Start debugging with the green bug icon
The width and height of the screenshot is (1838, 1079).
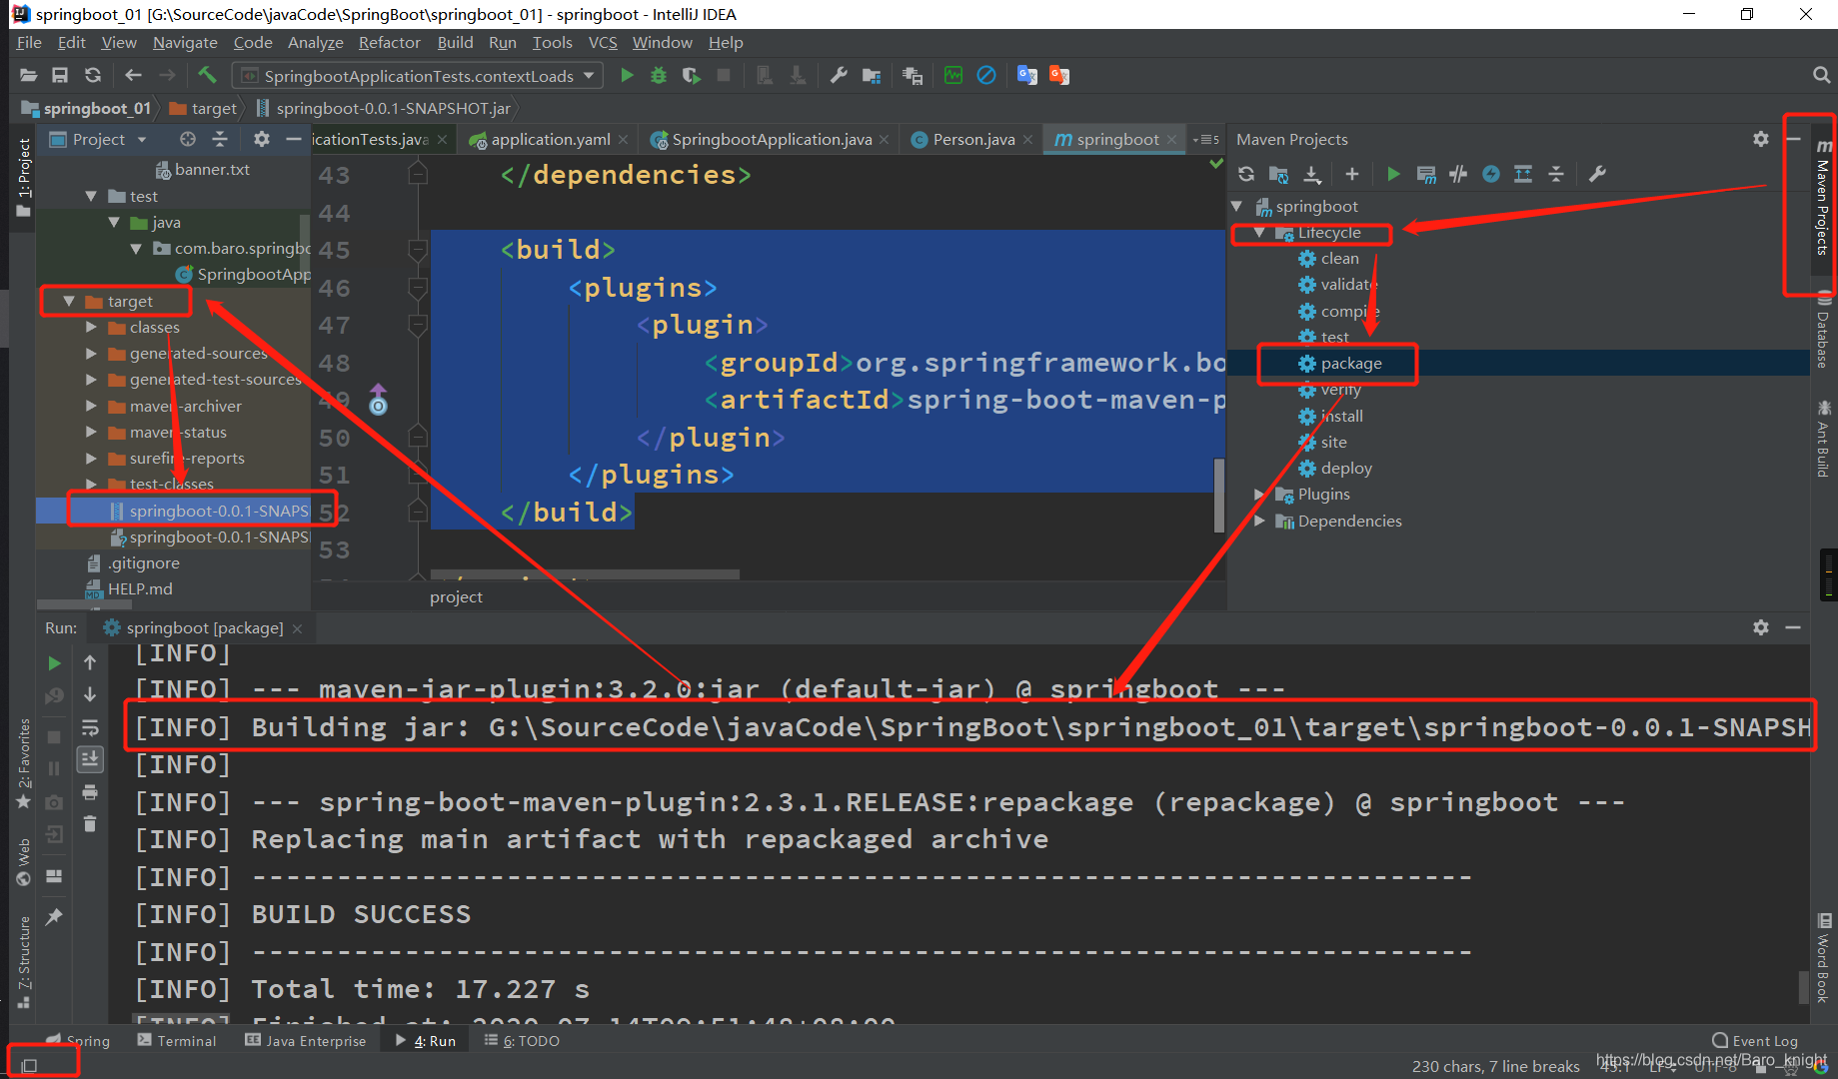click(659, 75)
